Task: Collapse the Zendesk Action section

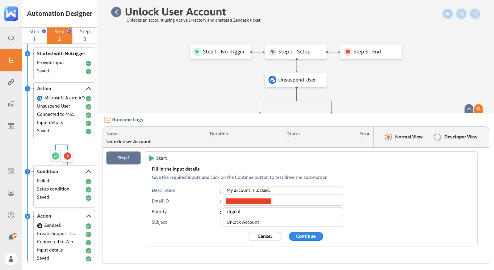Action: pos(89,216)
